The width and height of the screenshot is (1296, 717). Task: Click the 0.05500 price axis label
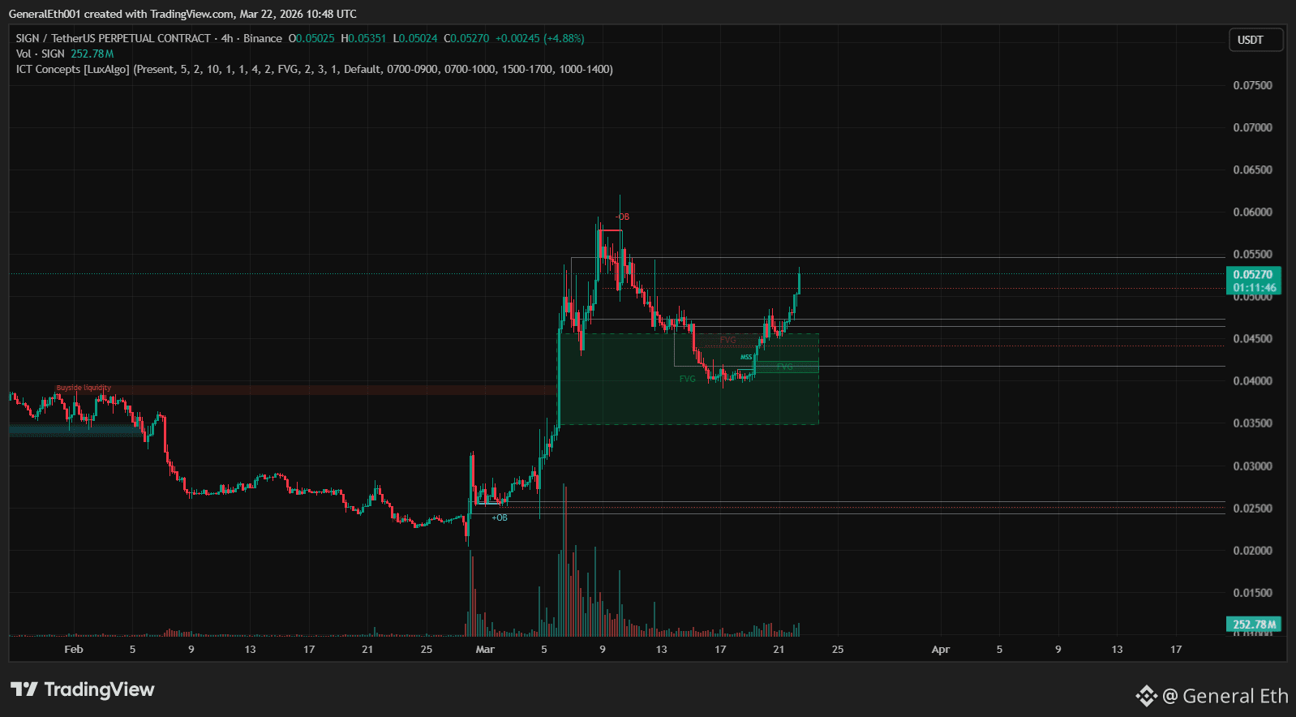pyautogui.click(x=1253, y=254)
